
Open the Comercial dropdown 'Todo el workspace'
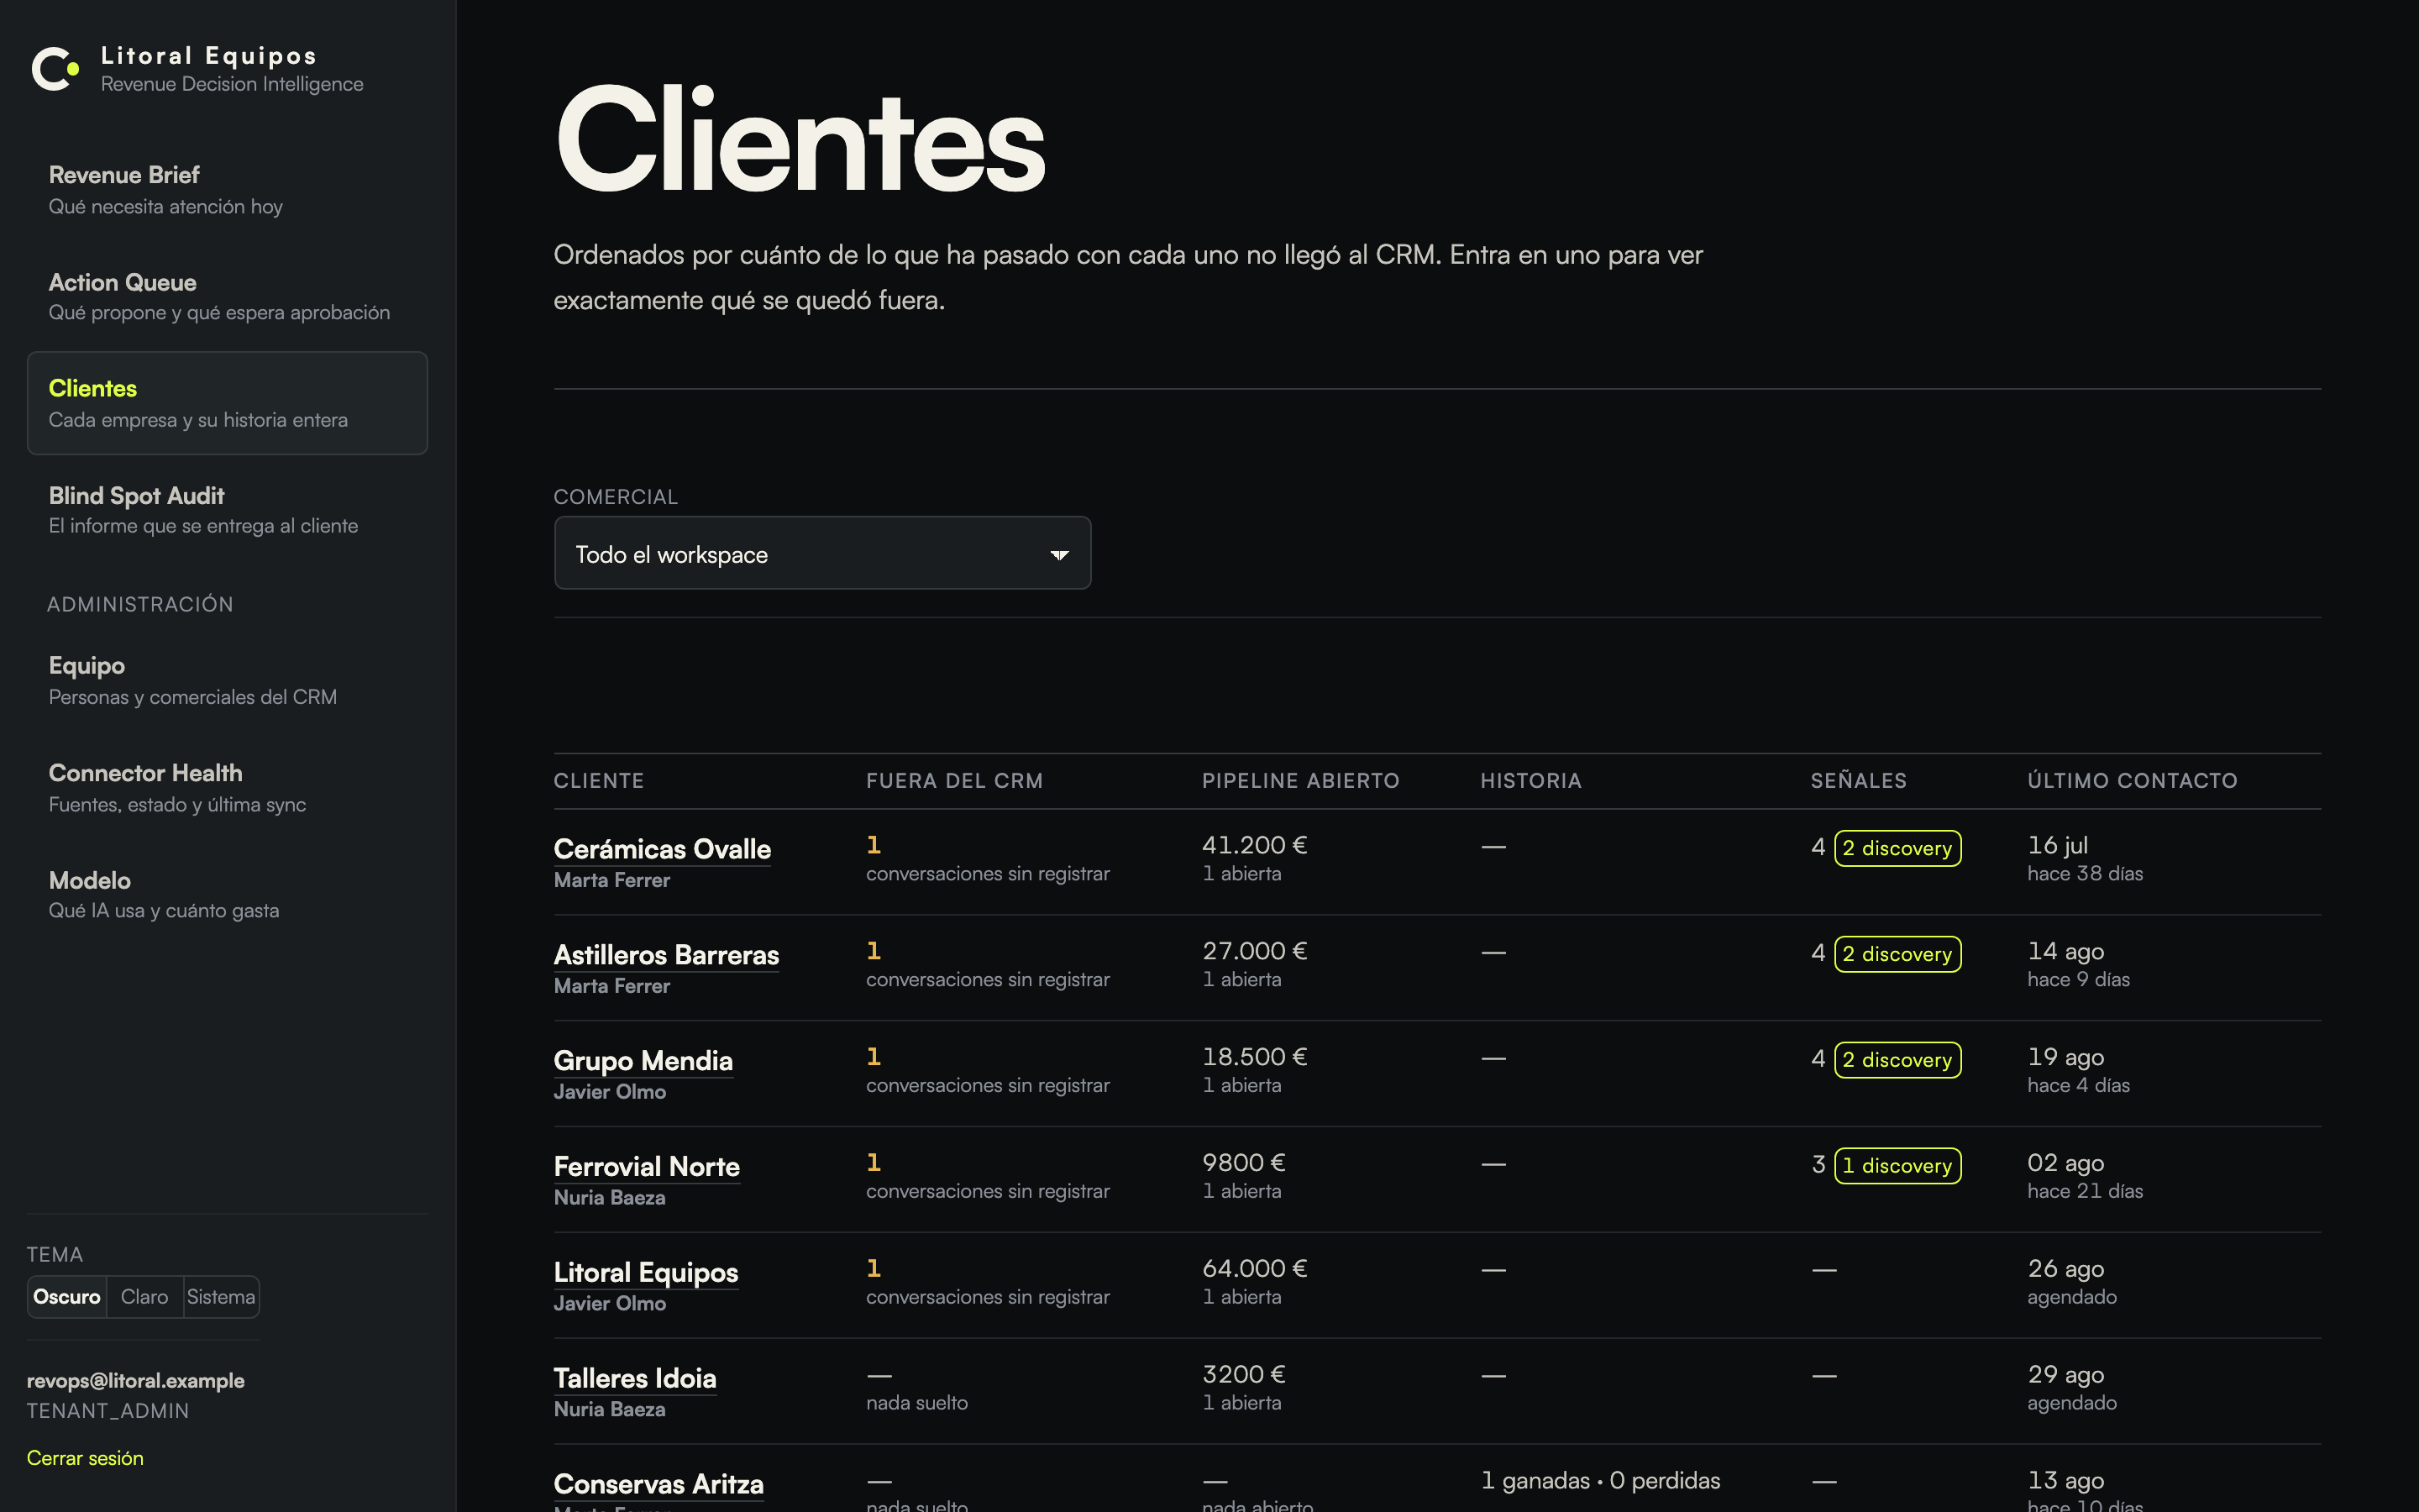tap(821, 553)
